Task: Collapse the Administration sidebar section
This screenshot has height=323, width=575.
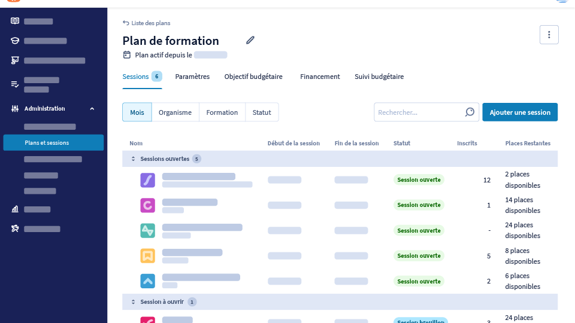Action: (92, 109)
